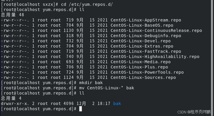Click the mkdir bak command text
The width and height of the screenshot is (214, 116).
click(91, 83)
